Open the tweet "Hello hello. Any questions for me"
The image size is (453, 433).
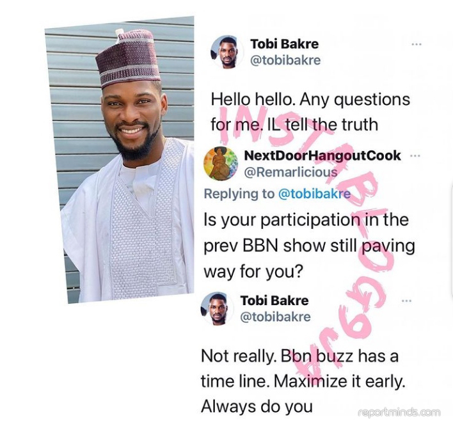click(x=310, y=112)
